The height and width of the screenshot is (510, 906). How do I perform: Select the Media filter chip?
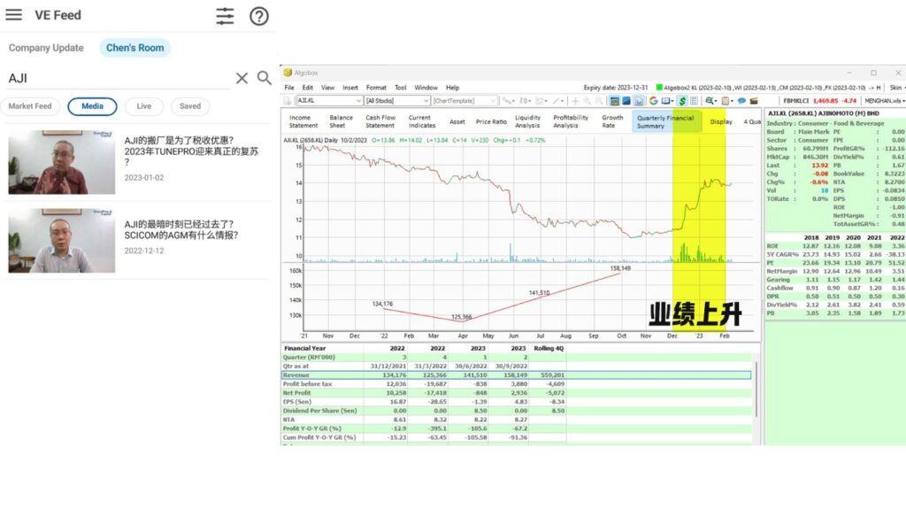[92, 106]
